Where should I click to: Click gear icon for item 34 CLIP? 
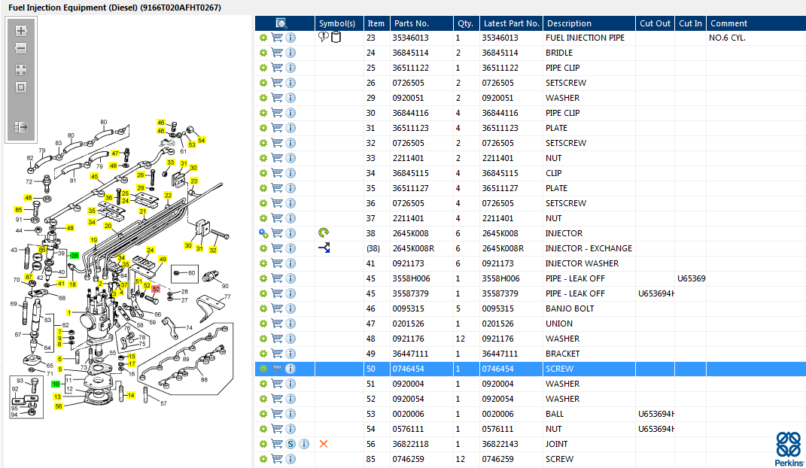pos(263,173)
